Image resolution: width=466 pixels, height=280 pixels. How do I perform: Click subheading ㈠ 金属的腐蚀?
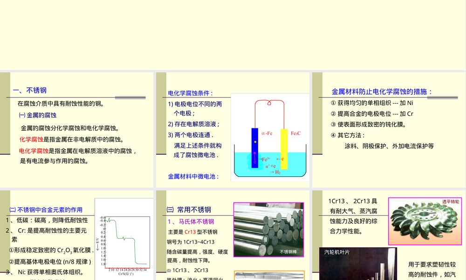coord(37,115)
